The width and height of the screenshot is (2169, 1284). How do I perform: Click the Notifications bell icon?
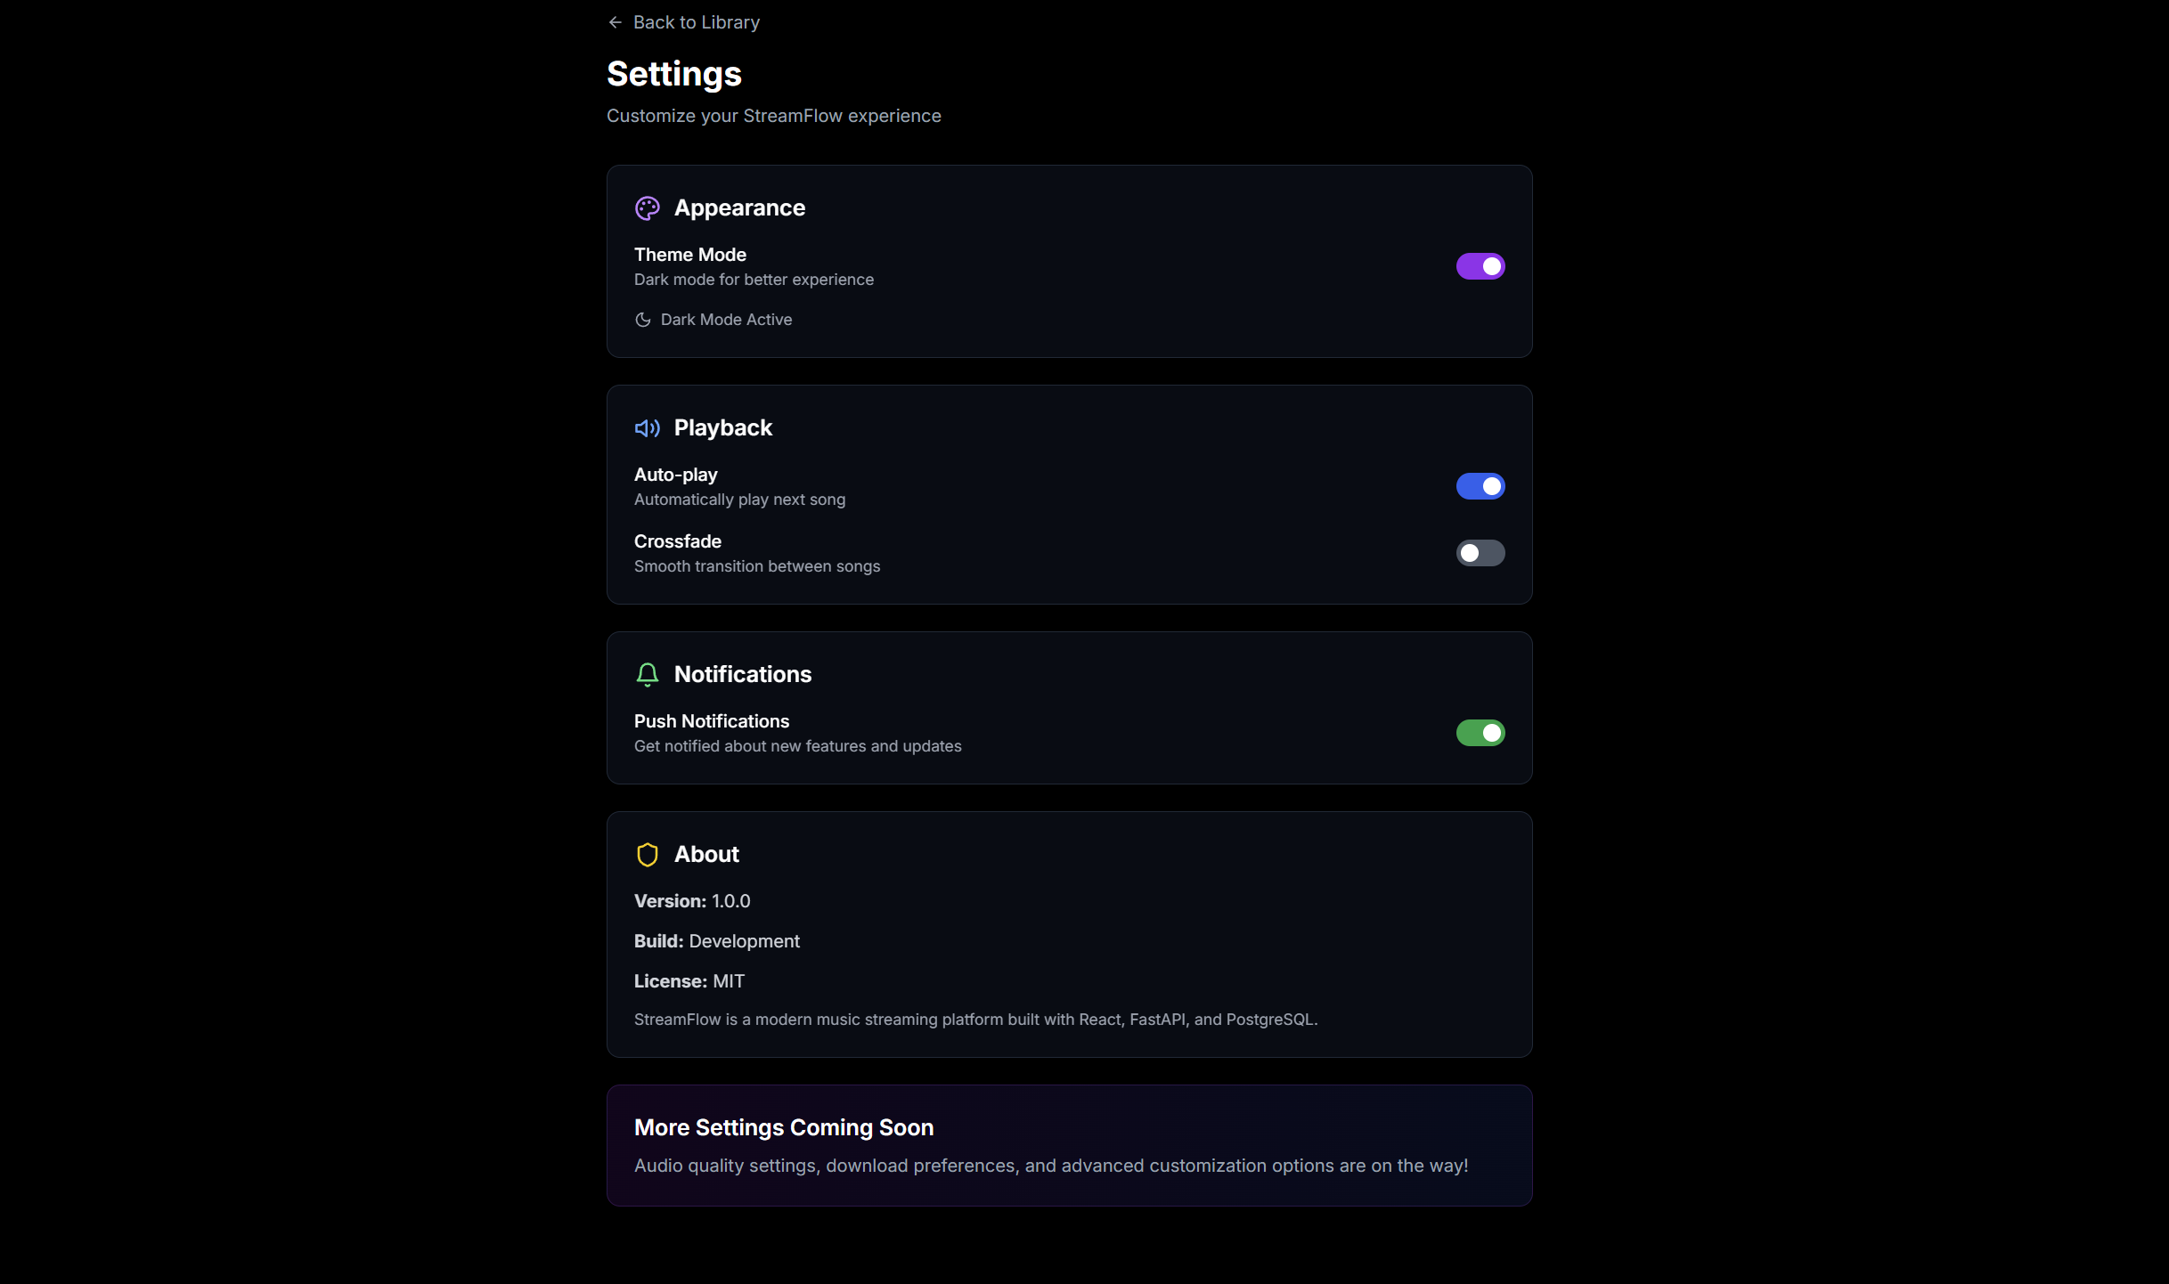[648, 675]
